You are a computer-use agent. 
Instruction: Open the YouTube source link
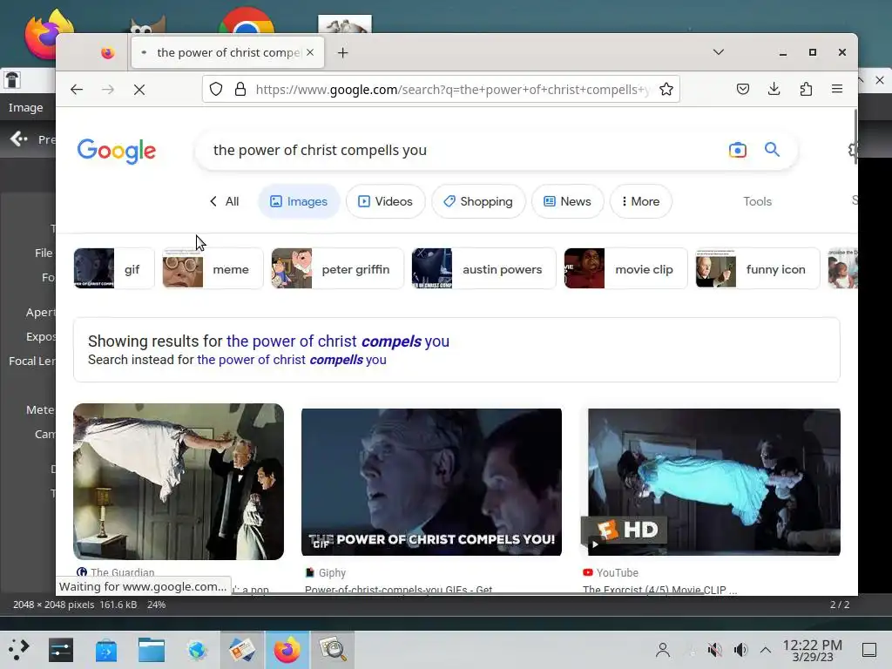(x=611, y=573)
